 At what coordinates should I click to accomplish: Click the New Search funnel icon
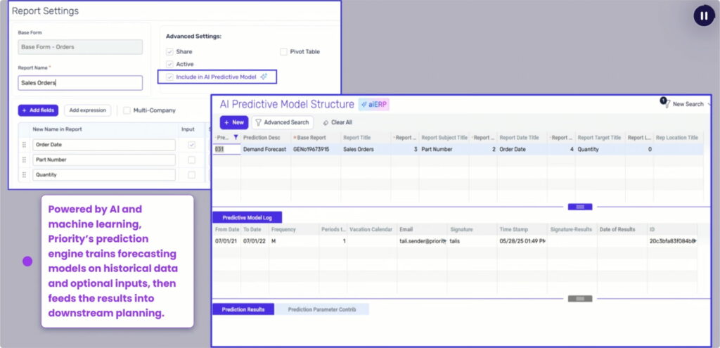[x=667, y=104]
